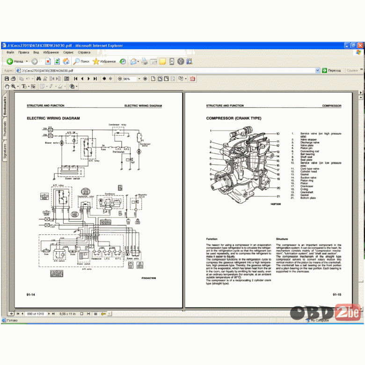This screenshot has width=365, height=365.
Task: Click the green Назад back arrow
Action: pyautogui.click(x=10, y=61)
